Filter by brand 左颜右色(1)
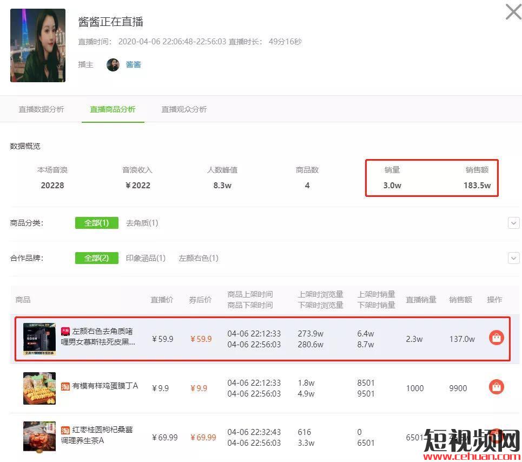 coord(199,258)
